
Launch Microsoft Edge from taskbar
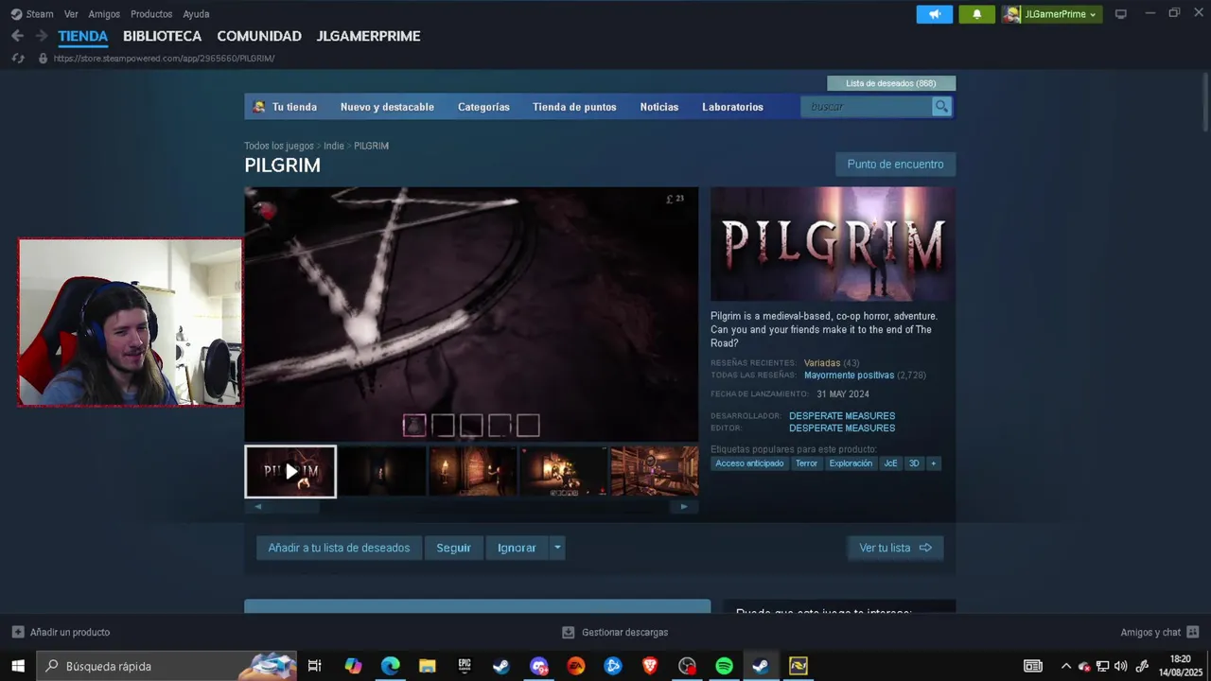390,666
